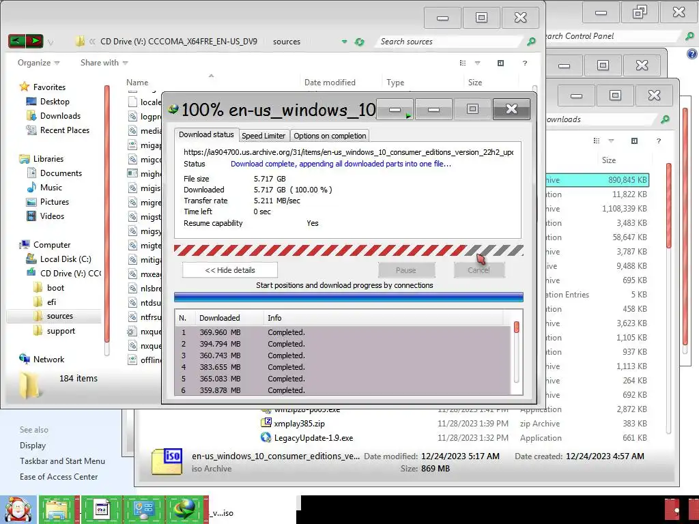The width and height of the screenshot is (699, 524).
Task: Click CD Drive (V:) segment in address breadcrumb
Action: pos(179,42)
